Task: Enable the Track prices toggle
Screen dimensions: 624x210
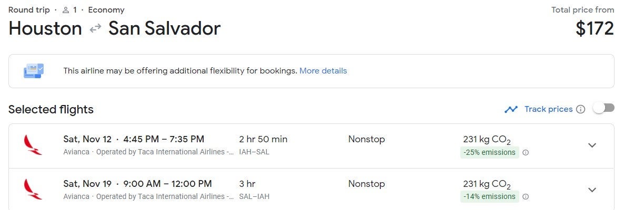Action: tap(603, 108)
